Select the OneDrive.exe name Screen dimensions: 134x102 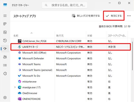(30, 93)
